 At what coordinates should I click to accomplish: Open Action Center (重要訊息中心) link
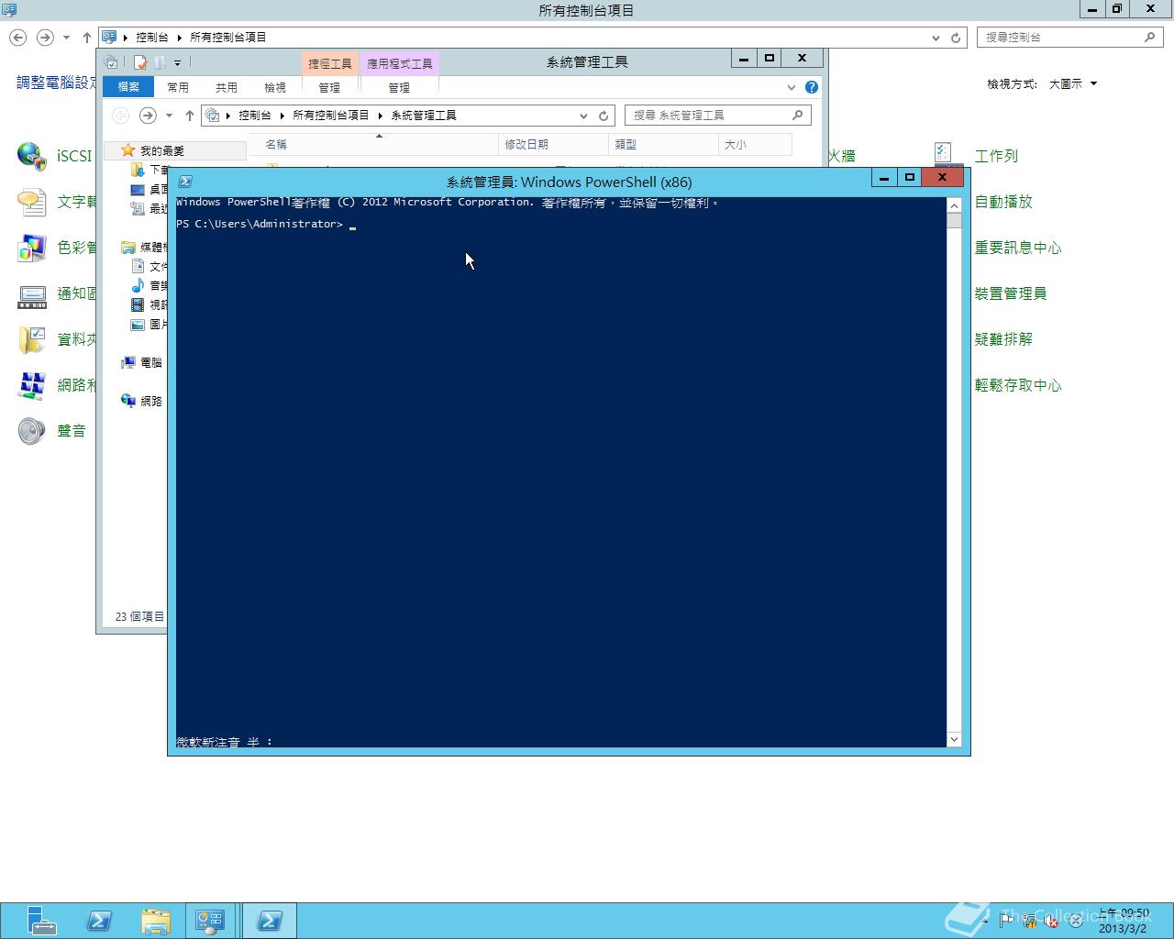[x=1018, y=248]
